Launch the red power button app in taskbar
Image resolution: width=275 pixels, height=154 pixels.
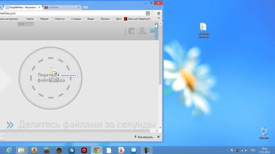[x=84, y=150]
